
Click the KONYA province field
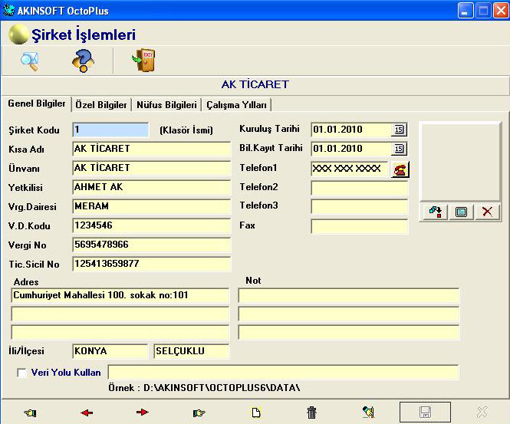tap(110, 351)
